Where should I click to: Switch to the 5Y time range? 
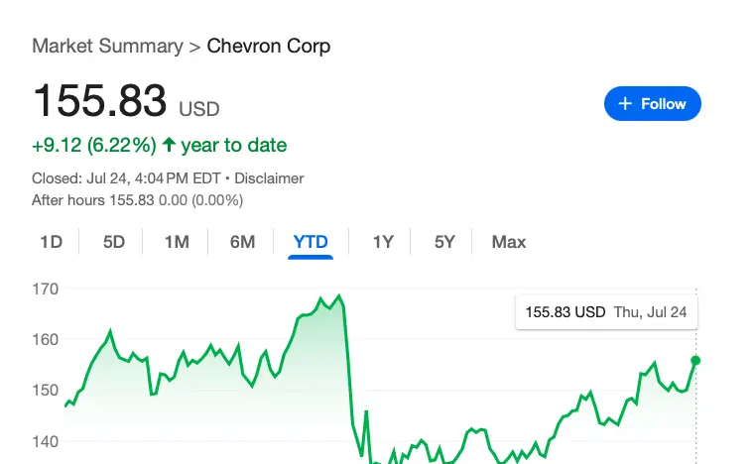pyautogui.click(x=444, y=242)
